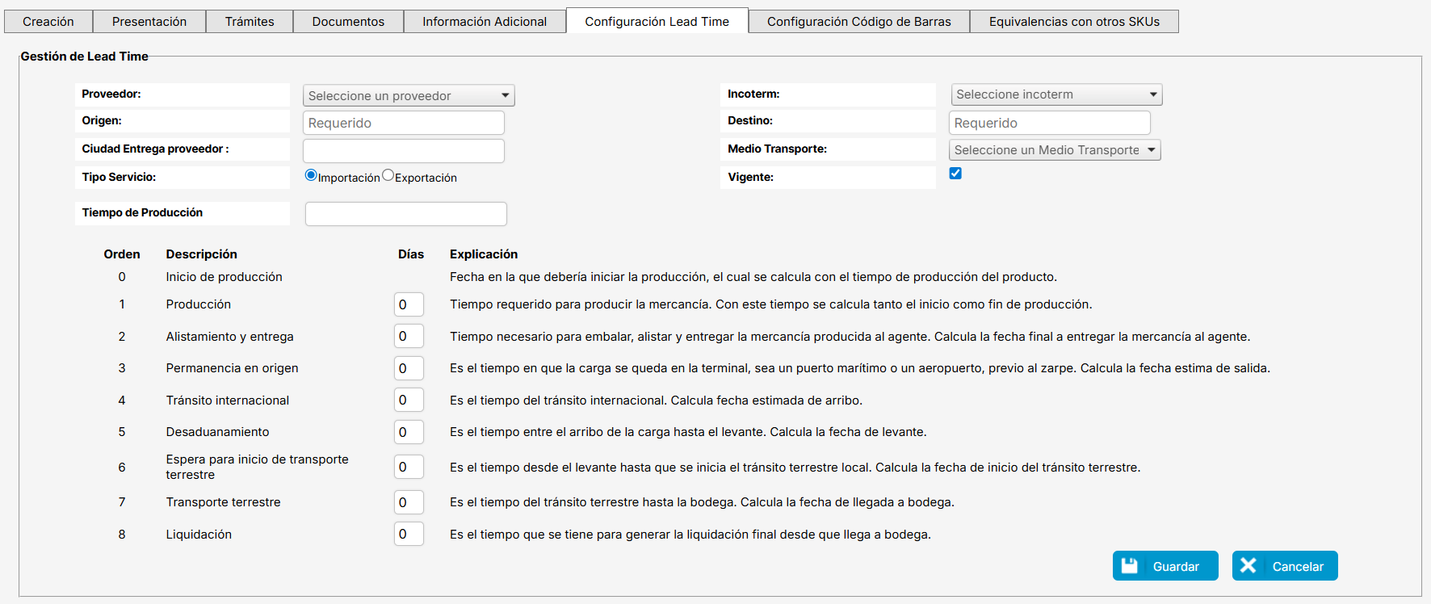
Task: Click the Cancelar button
Action: click(1284, 566)
